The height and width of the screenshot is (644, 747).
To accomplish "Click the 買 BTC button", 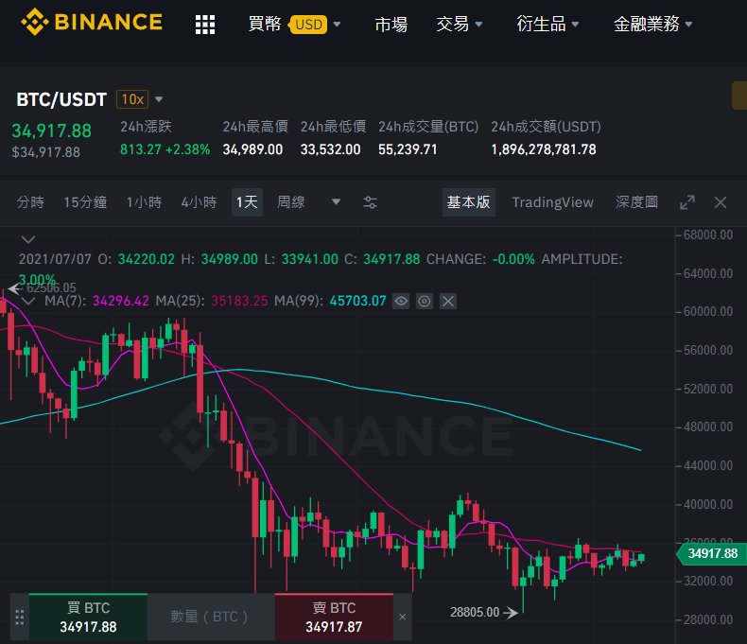I will 88,617.
